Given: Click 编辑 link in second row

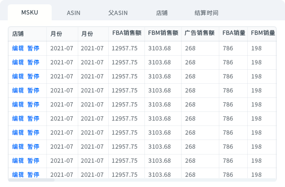Looking at the screenshot, I should click(18, 62).
